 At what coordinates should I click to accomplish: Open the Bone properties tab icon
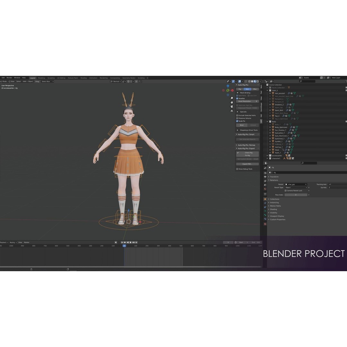[x=265, y=215]
